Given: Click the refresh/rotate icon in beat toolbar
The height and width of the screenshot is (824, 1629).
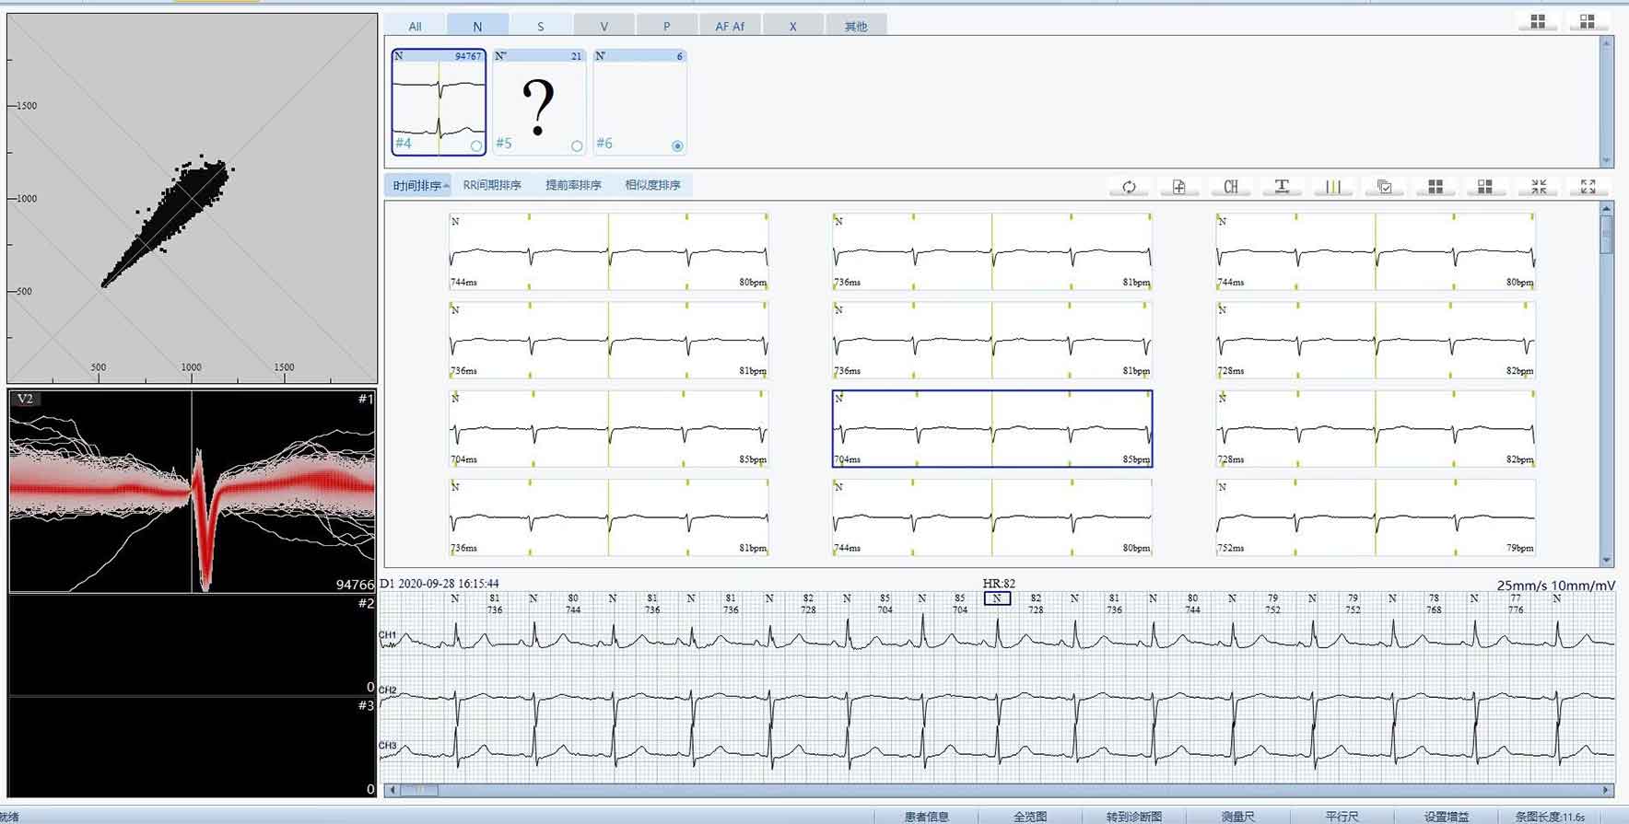Looking at the screenshot, I should click(1129, 186).
